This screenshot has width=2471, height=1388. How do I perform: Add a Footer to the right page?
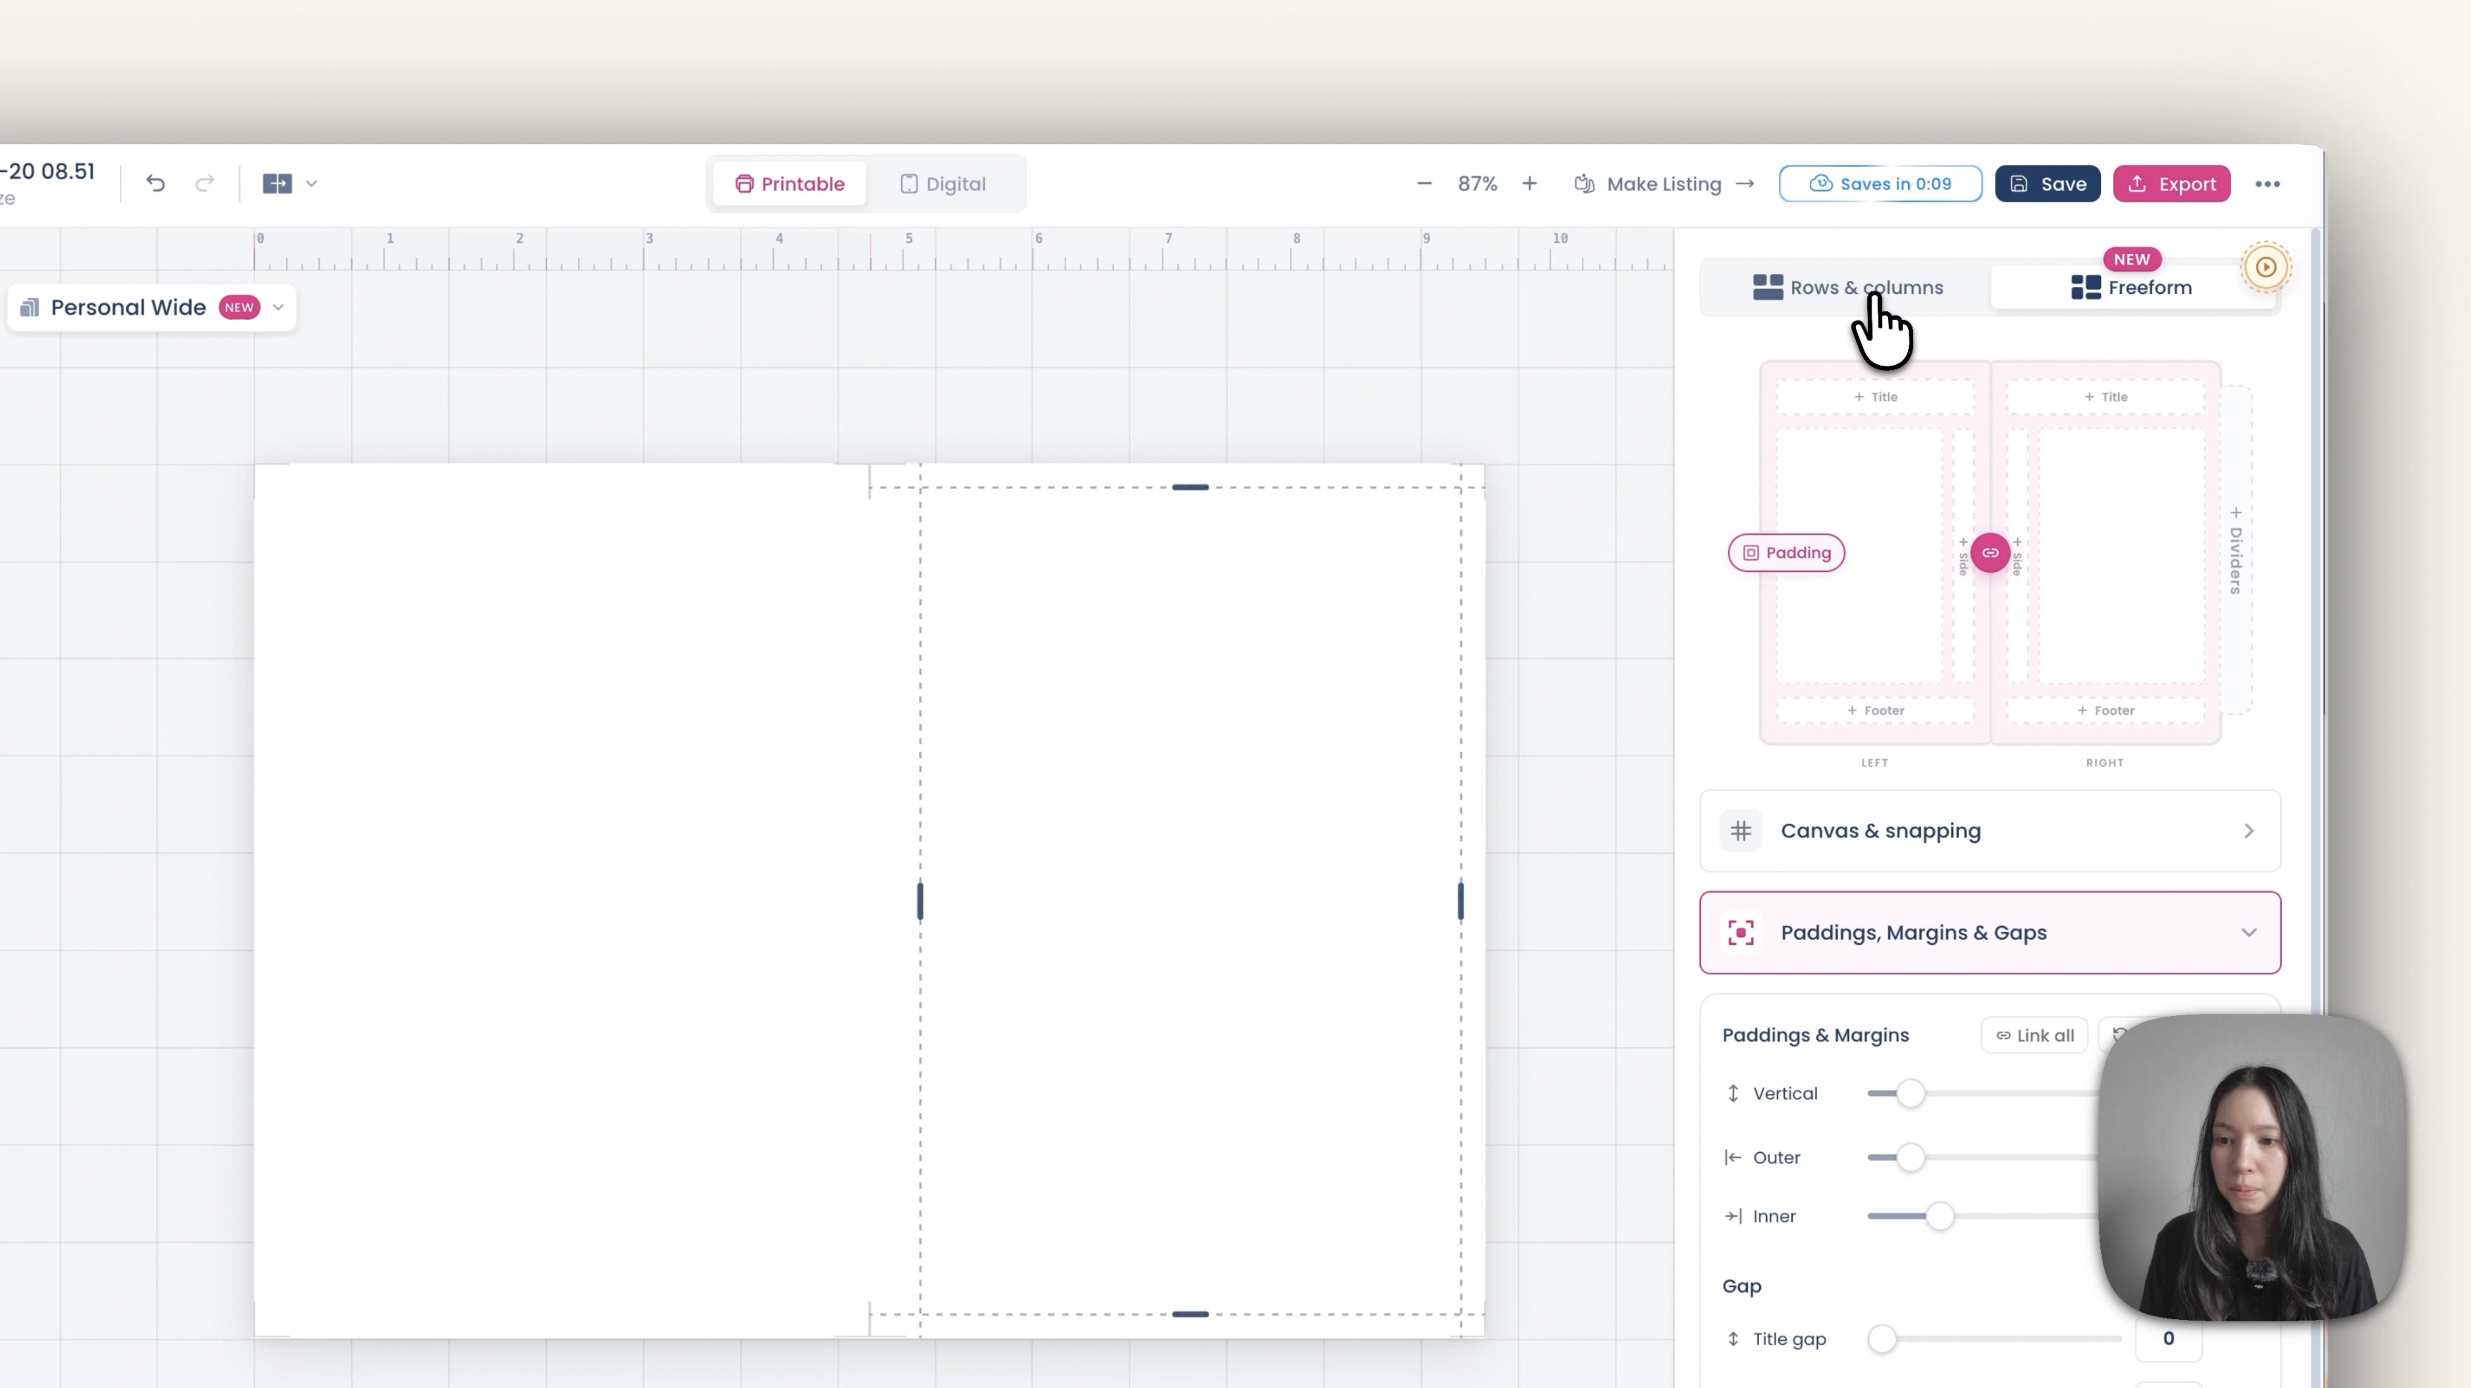click(x=2105, y=710)
